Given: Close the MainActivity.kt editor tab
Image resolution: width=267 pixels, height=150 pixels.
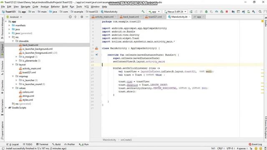Looking at the screenshot, I should [189, 17].
